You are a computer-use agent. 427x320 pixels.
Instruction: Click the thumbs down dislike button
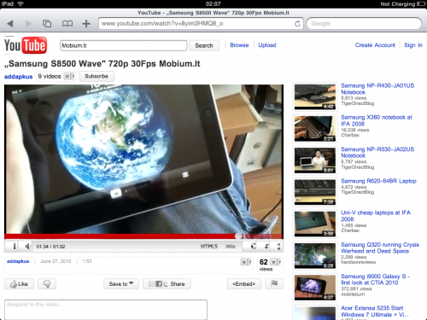click(47, 284)
